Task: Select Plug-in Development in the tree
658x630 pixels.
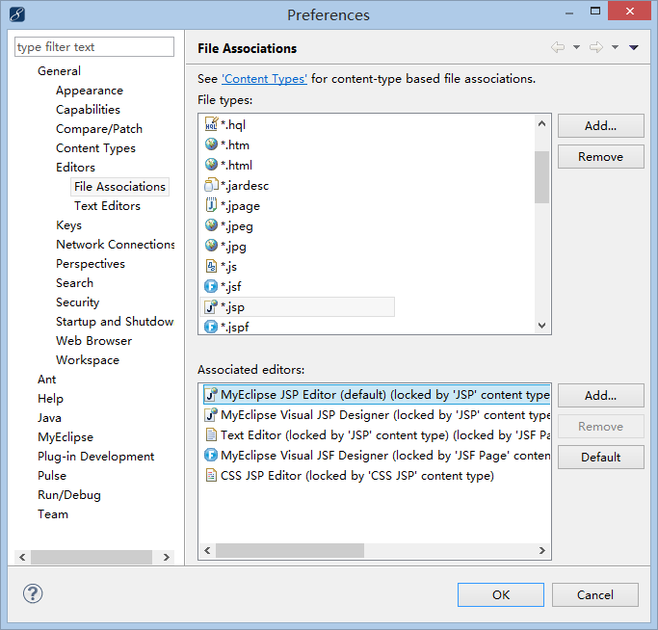Action: tap(96, 457)
